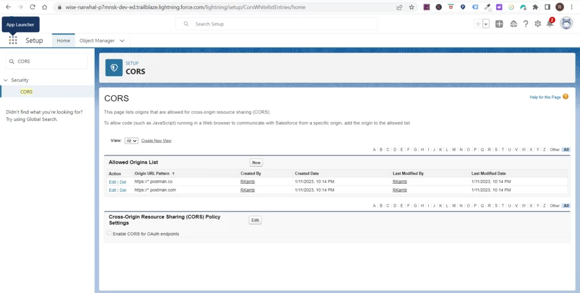This screenshot has width=580, height=293.
Task: Open the browser extensions puzzle icon
Action: pos(535,7)
